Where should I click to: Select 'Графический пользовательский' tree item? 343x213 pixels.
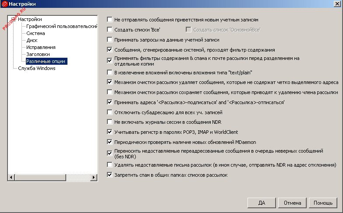point(61,26)
